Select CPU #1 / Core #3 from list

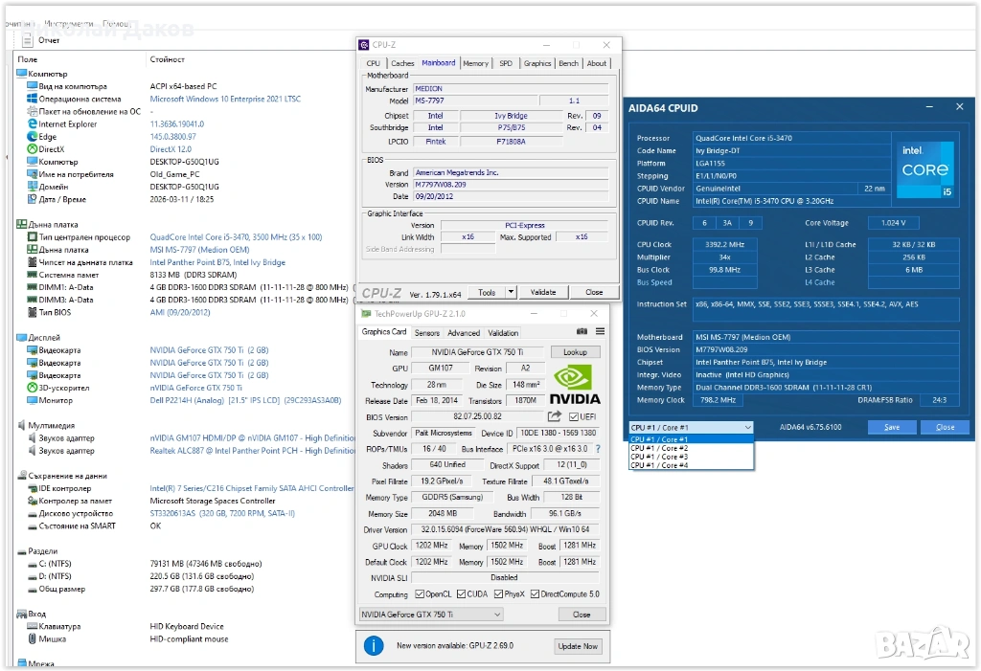659,457
